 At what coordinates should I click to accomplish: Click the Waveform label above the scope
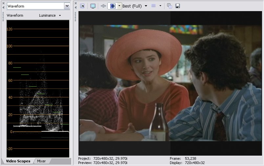coord(15,15)
